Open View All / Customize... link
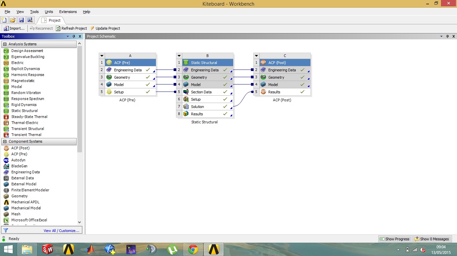 [61, 231]
